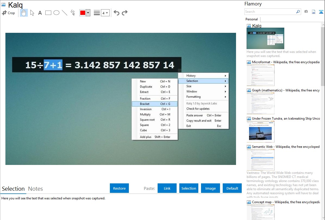Click the highlighted 7+1 text in snapshot

53,65
